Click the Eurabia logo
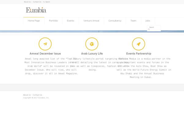Viewport: 184px width, 122px height. [x=36, y=10]
